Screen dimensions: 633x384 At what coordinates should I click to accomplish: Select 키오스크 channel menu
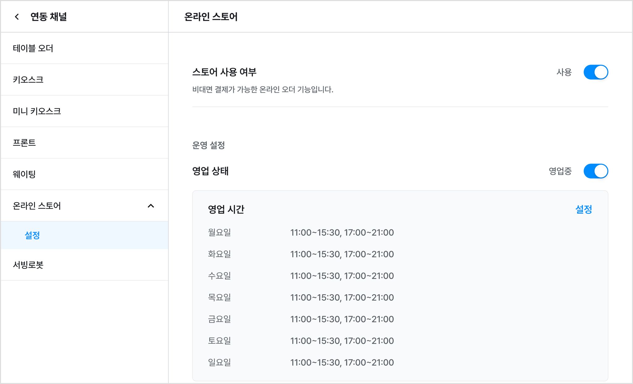(x=84, y=80)
